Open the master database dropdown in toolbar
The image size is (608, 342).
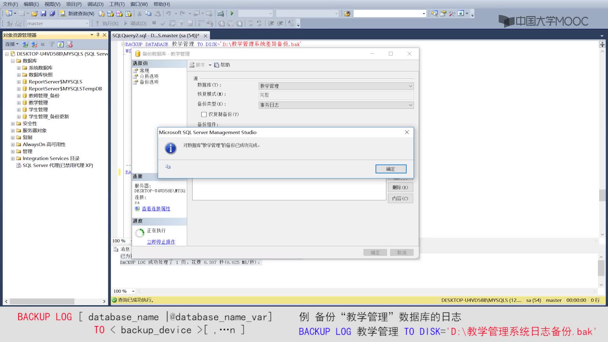click(57, 23)
